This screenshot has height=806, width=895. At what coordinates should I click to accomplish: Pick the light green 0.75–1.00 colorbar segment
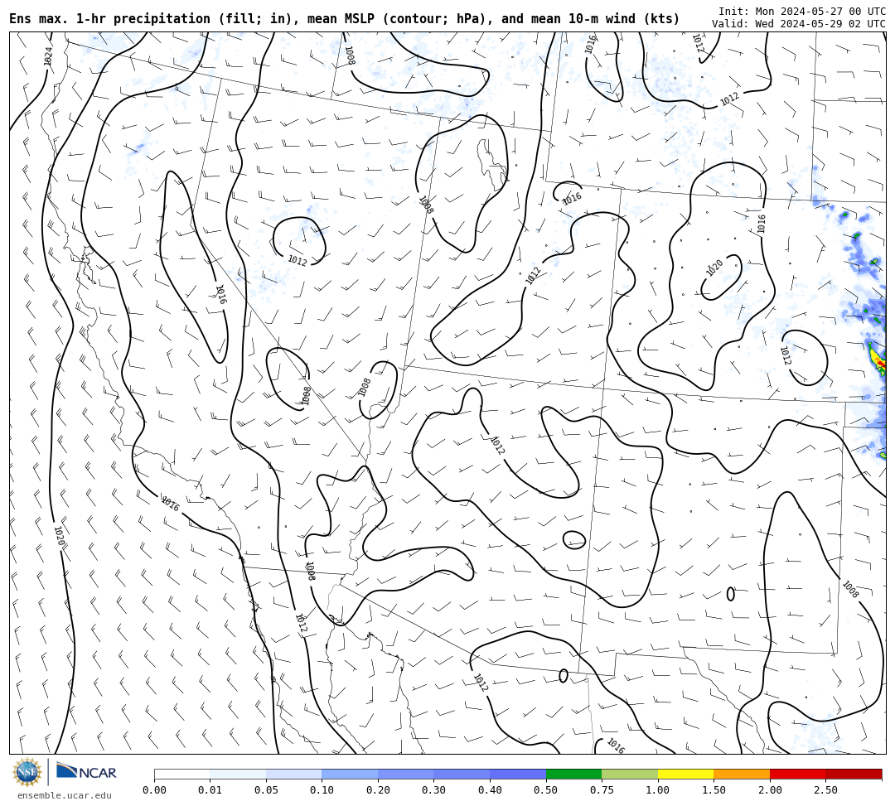[630, 774]
